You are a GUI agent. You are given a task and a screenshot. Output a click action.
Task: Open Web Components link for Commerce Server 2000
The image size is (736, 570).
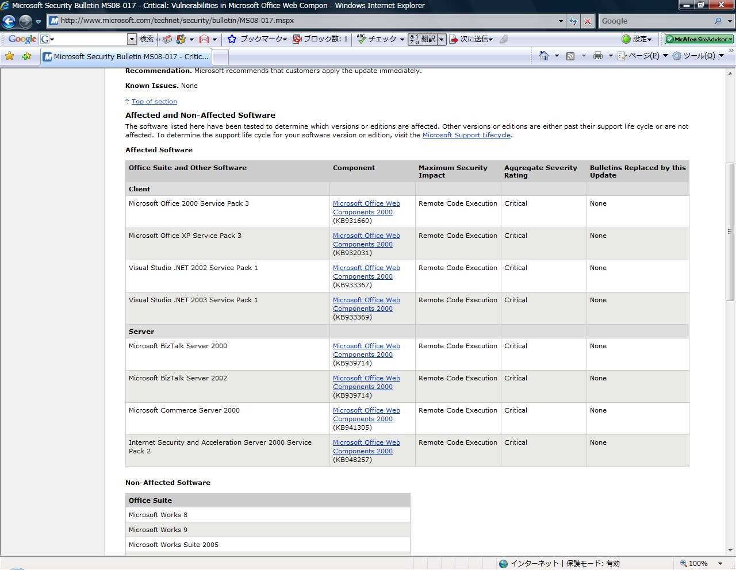tap(366, 415)
